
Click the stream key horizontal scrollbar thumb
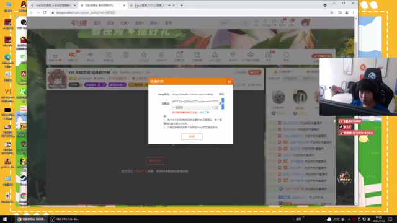(x=179, y=107)
